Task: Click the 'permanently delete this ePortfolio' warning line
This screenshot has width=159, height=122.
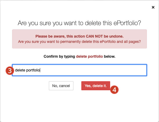Action: (x=79, y=42)
